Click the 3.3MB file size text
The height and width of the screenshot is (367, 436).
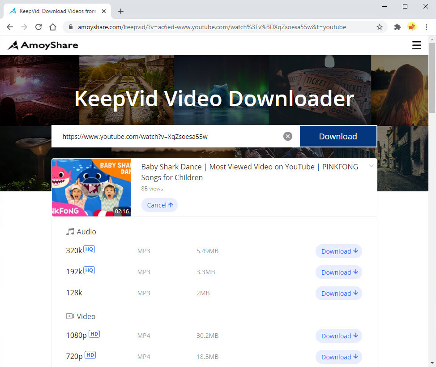click(x=206, y=272)
